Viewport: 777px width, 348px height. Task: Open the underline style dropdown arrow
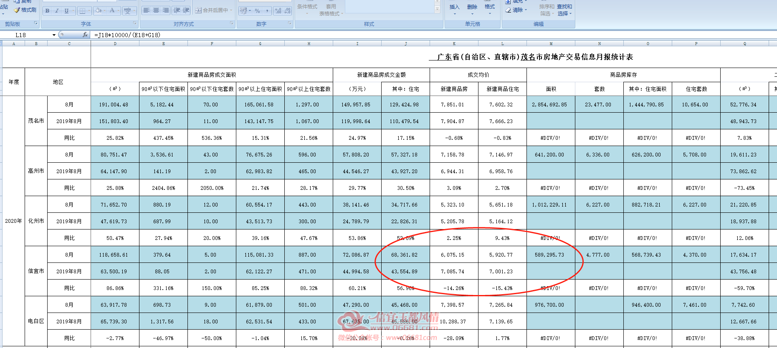click(73, 10)
